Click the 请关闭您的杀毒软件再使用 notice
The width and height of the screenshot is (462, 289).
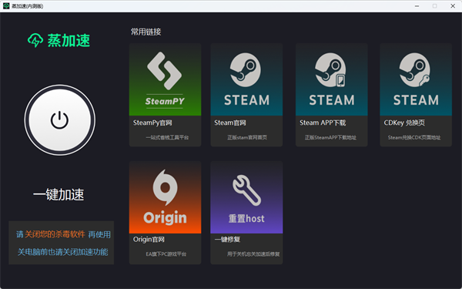click(x=63, y=234)
